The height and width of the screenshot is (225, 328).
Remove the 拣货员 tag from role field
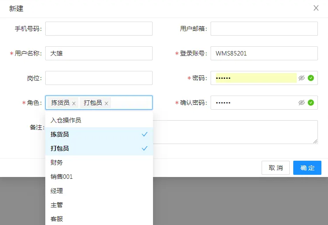pyautogui.click(x=74, y=103)
